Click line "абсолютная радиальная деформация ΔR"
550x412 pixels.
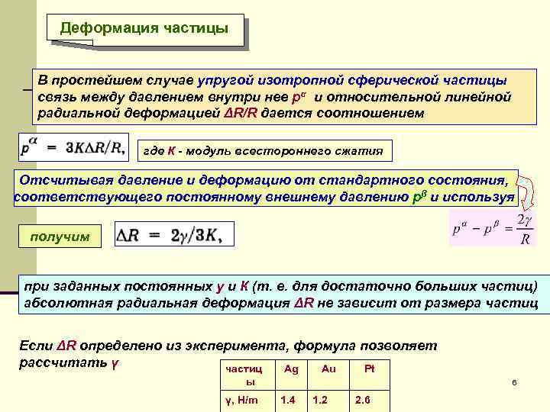click(x=280, y=303)
